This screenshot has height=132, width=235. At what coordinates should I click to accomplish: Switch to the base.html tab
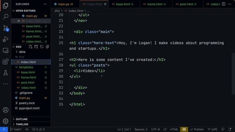[124, 4]
